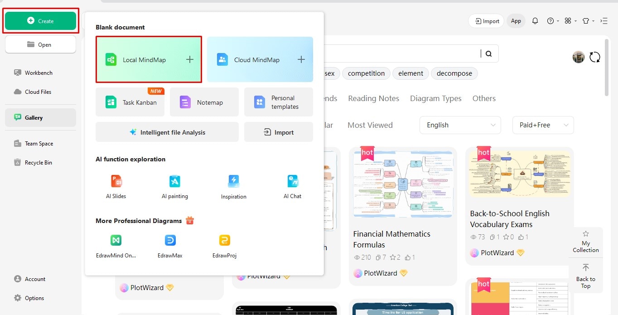
Task: Open Account at sidebar bottom
Action: [x=30, y=279]
